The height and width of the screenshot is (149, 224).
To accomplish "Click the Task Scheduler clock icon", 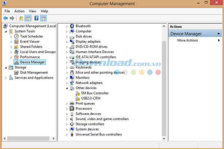I will [16, 36].
